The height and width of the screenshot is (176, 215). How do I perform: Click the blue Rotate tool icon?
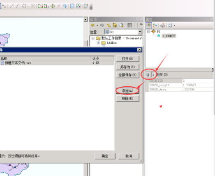pyautogui.click(x=65, y=6)
